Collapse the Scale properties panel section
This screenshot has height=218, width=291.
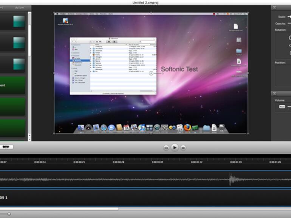click(275, 8)
